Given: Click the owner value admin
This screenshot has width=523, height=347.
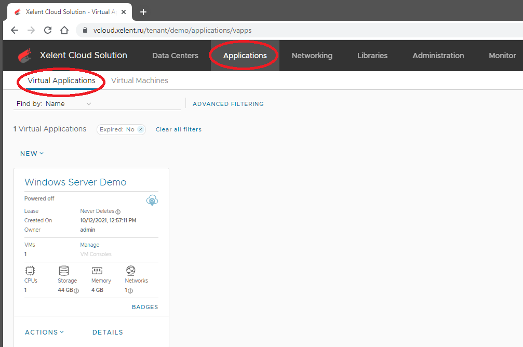Looking at the screenshot, I should [x=88, y=230].
